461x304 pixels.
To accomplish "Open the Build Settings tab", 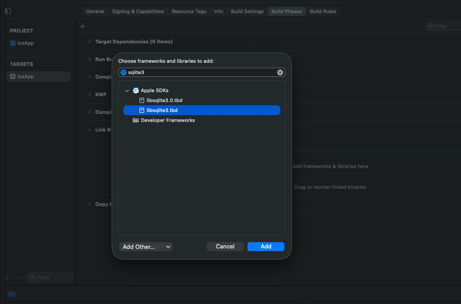I will (247, 11).
